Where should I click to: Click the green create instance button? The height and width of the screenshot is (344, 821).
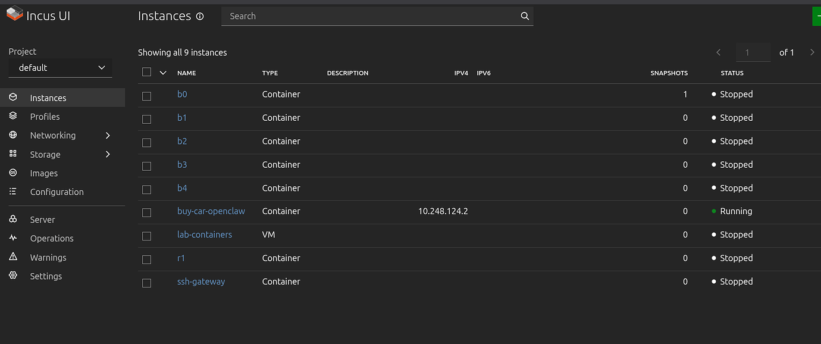click(x=816, y=16)
